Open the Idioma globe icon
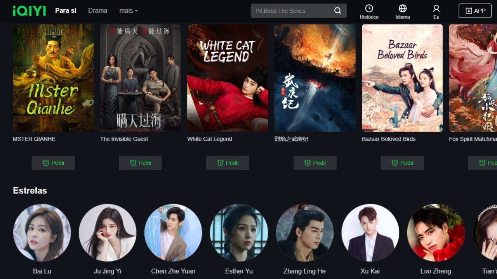This screenshot has width=497, height=279. pyautogui.click(x=403, y=9)
